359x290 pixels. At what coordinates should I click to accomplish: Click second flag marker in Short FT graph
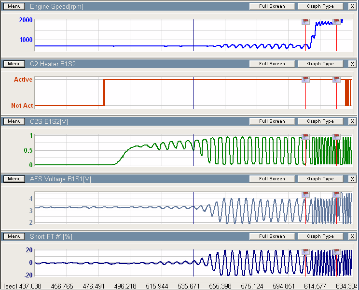336,252
